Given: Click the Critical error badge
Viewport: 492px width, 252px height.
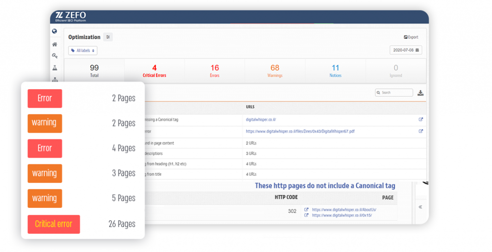Looking at the screenshot, I should pos(54,224).
